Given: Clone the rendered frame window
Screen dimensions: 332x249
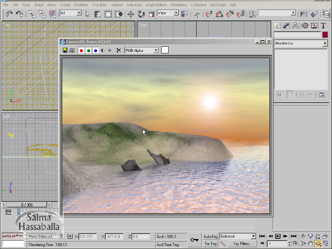Looking at the screenshot, I should (x=72, y=50).
